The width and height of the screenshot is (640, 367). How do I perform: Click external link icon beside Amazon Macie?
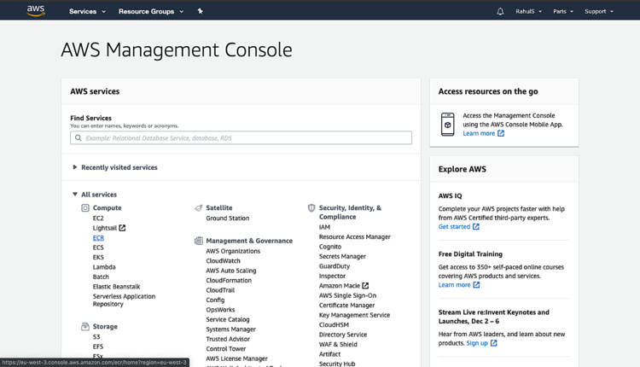365,286
